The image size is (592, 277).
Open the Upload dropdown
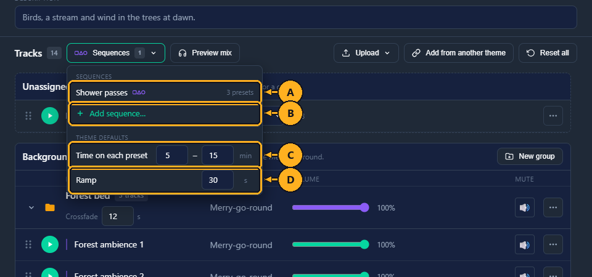pos(366,53)
